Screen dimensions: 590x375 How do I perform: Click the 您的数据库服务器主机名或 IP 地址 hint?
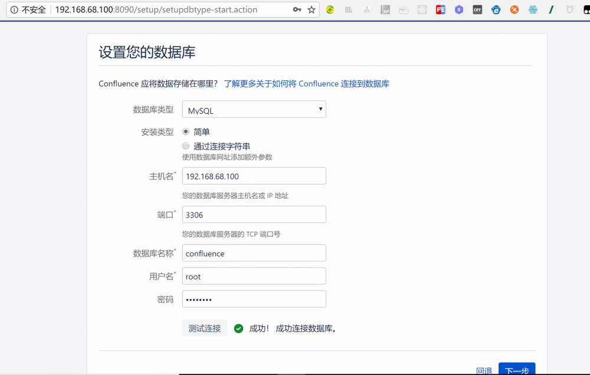(x=235, y=196)
